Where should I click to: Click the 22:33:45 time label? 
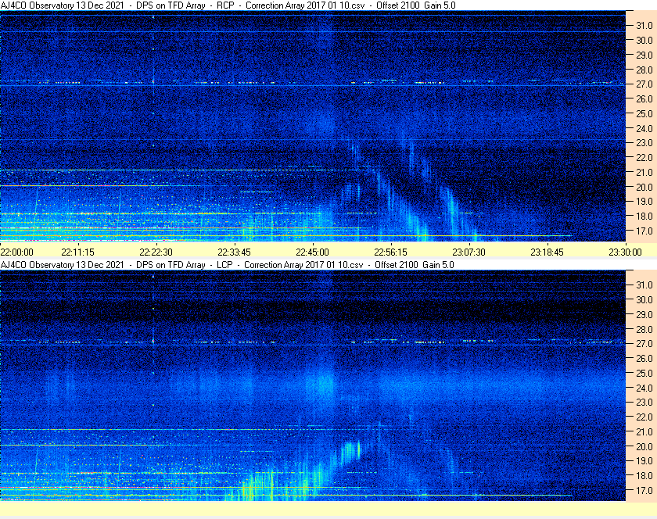pos(234,252)
